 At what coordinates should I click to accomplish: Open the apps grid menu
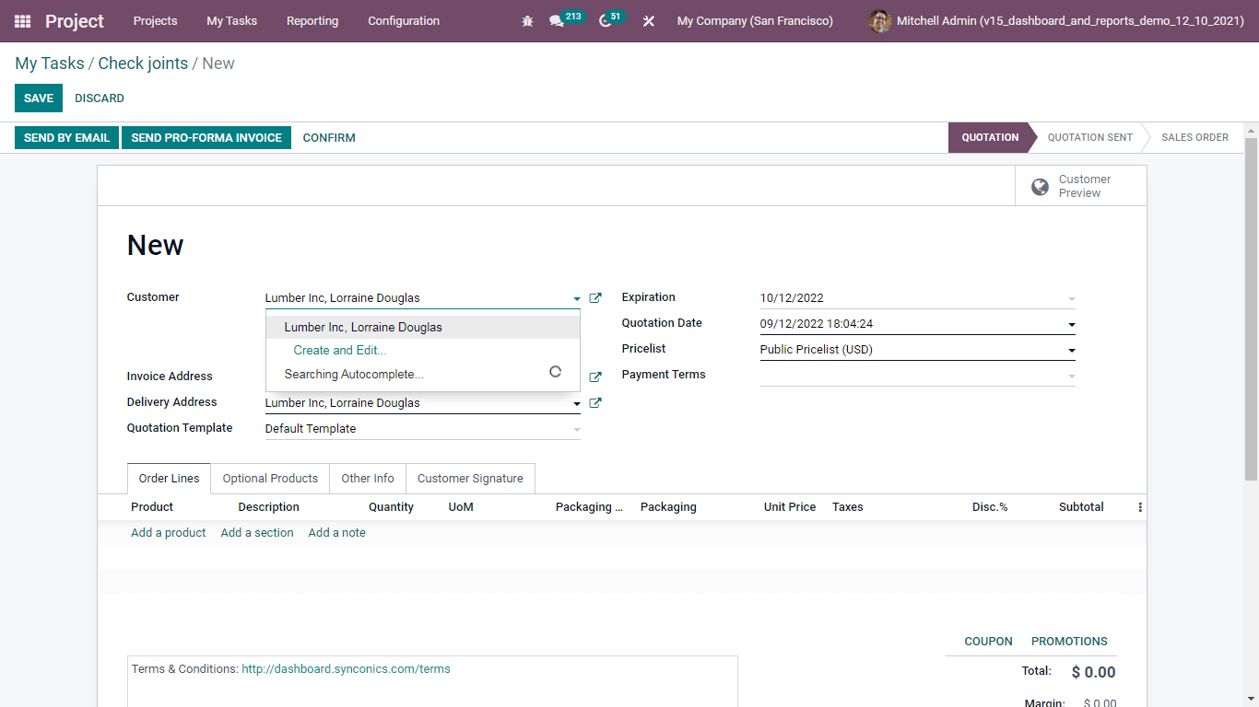point(20,20)
